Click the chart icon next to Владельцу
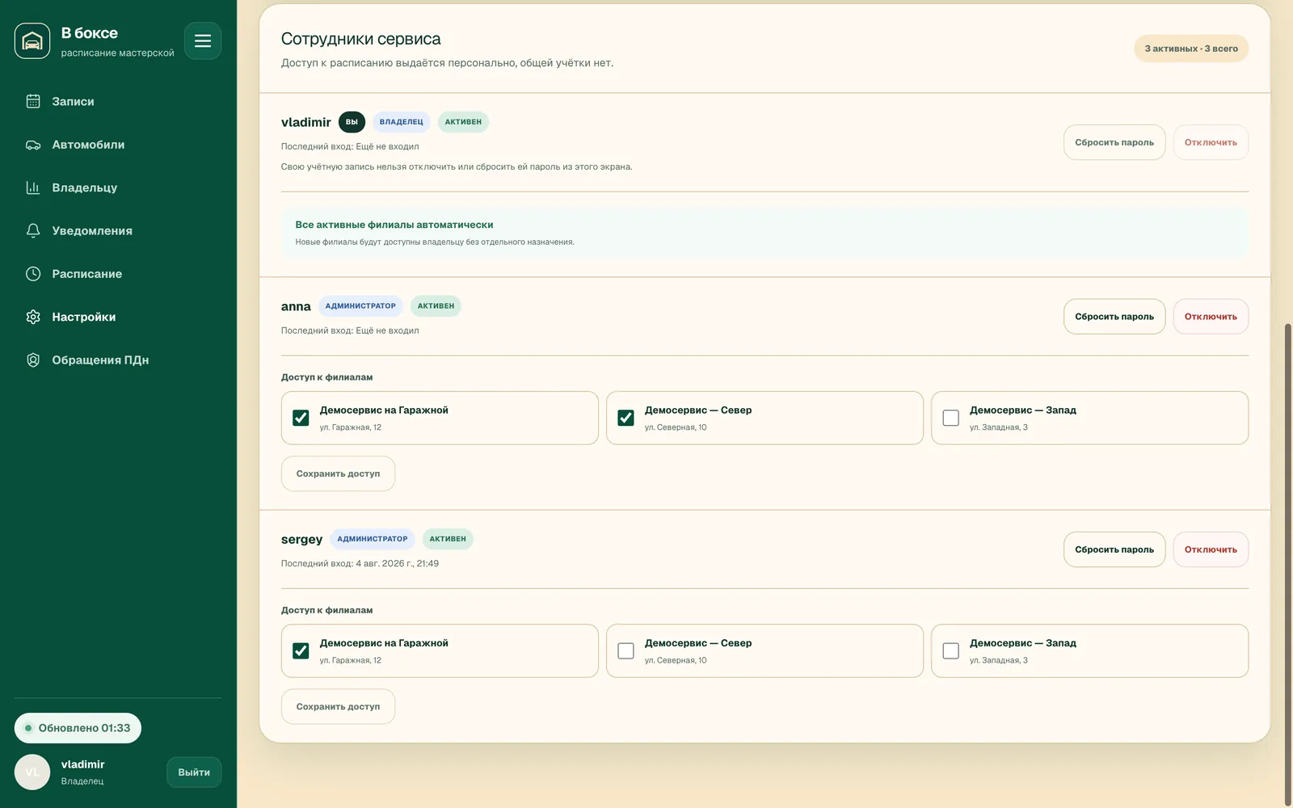The image size is (1293, 808). 33,187
